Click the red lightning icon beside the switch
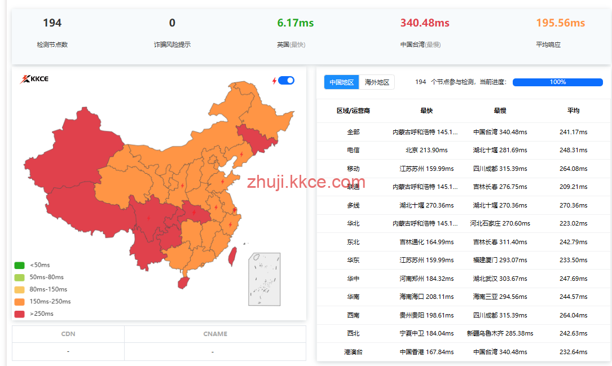The image size is (612, 366). 274,81
